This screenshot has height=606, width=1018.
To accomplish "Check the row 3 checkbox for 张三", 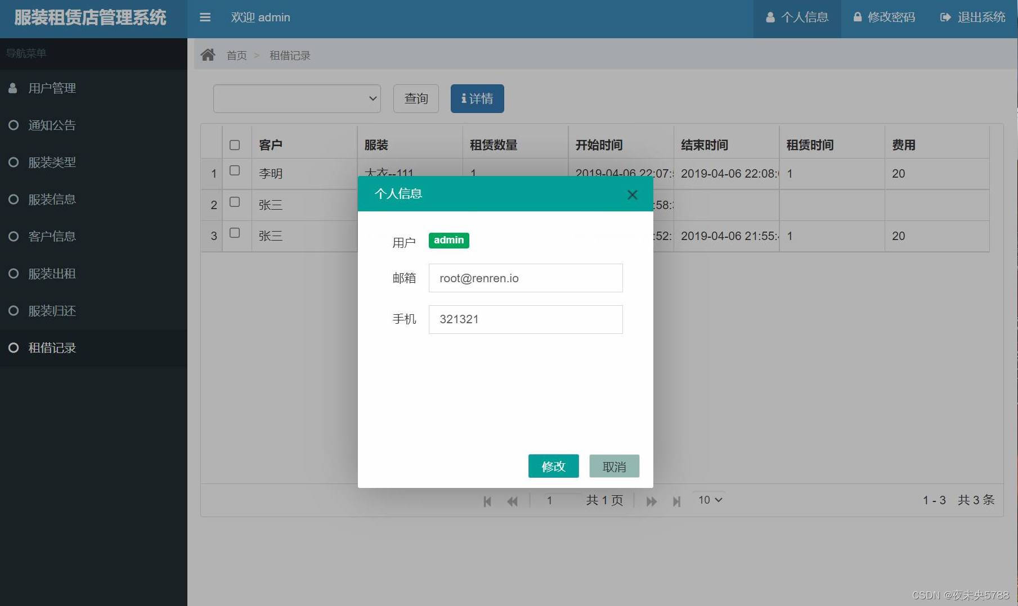I will tap(235, 233).
